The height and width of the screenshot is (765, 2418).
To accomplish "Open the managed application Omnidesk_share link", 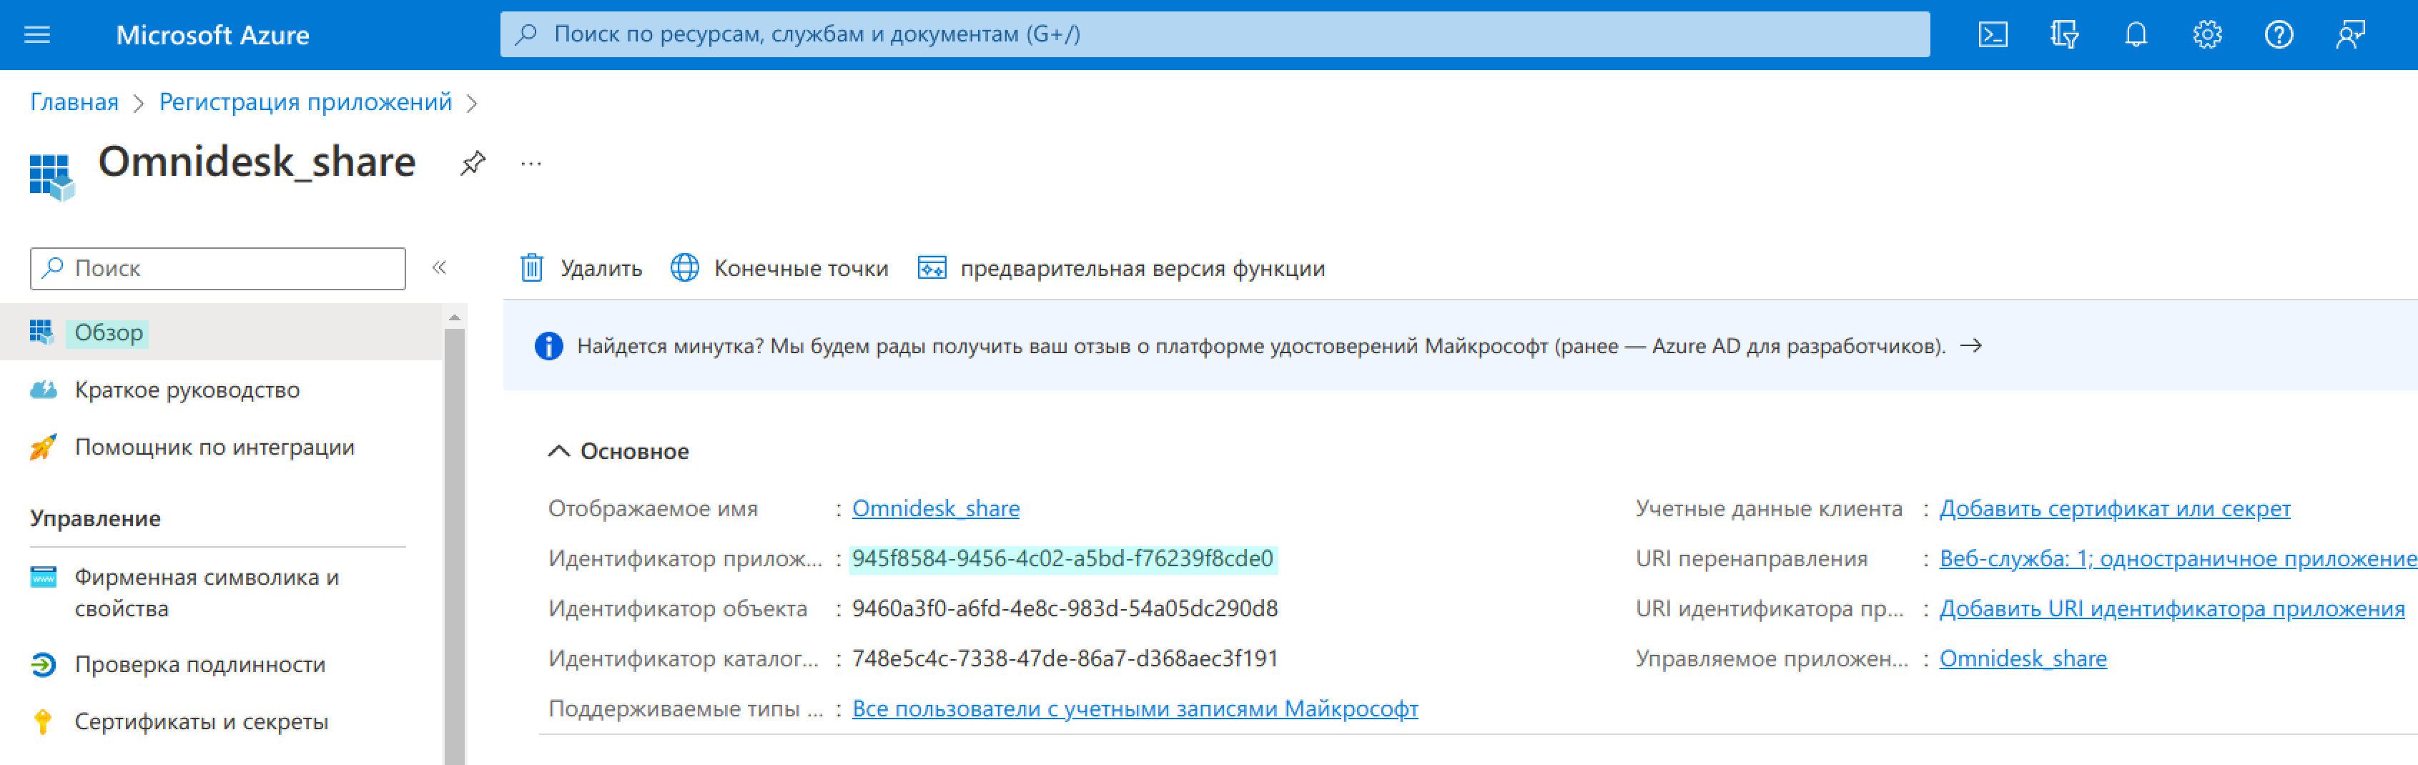I will point(2022,658).
